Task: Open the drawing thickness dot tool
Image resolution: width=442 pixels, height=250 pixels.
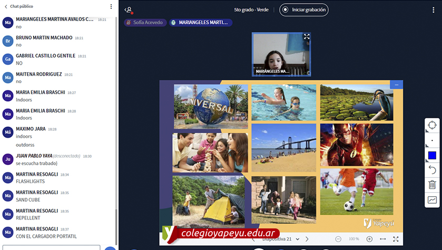Action: [432, 141]
